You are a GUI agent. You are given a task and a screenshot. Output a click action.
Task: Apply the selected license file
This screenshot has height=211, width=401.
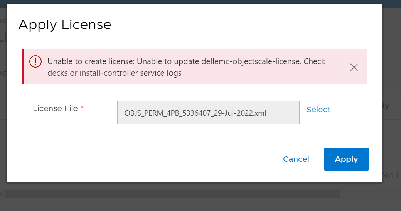tap(346, 159)
